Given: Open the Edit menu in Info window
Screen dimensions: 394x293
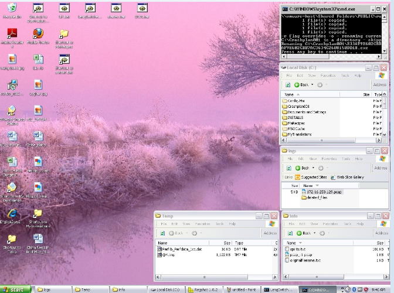Looking at the screenshot, I should click(x=303, y=224).
